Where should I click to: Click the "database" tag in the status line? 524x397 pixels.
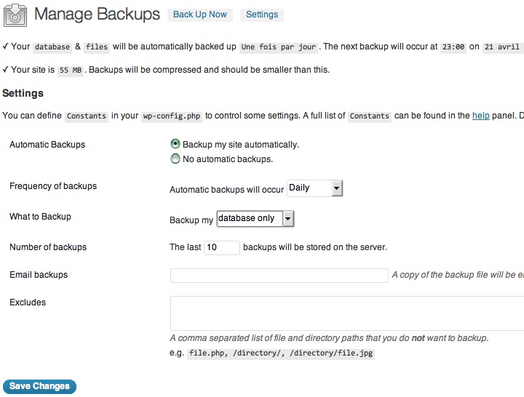(52, 47)
